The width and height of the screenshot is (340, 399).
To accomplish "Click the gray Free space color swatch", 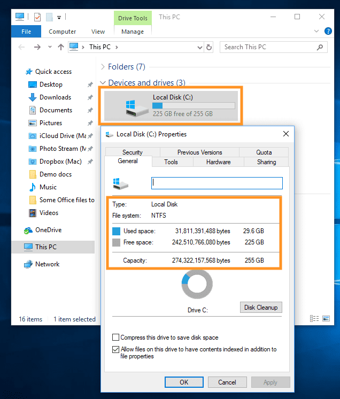I will [116, 242].
